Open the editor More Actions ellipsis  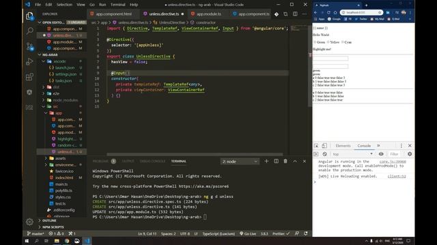click(305, 14)
